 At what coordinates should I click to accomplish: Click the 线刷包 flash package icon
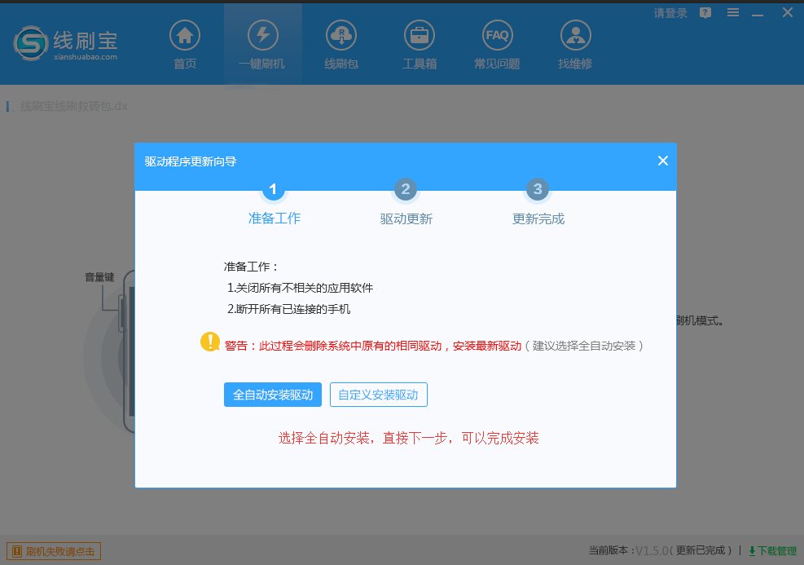[x=340, y=35]
